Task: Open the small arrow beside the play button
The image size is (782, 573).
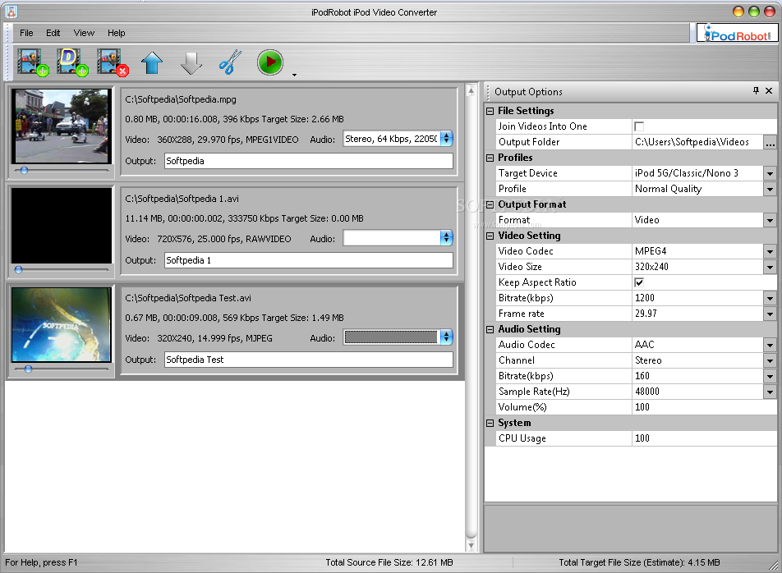Action: 294,75
